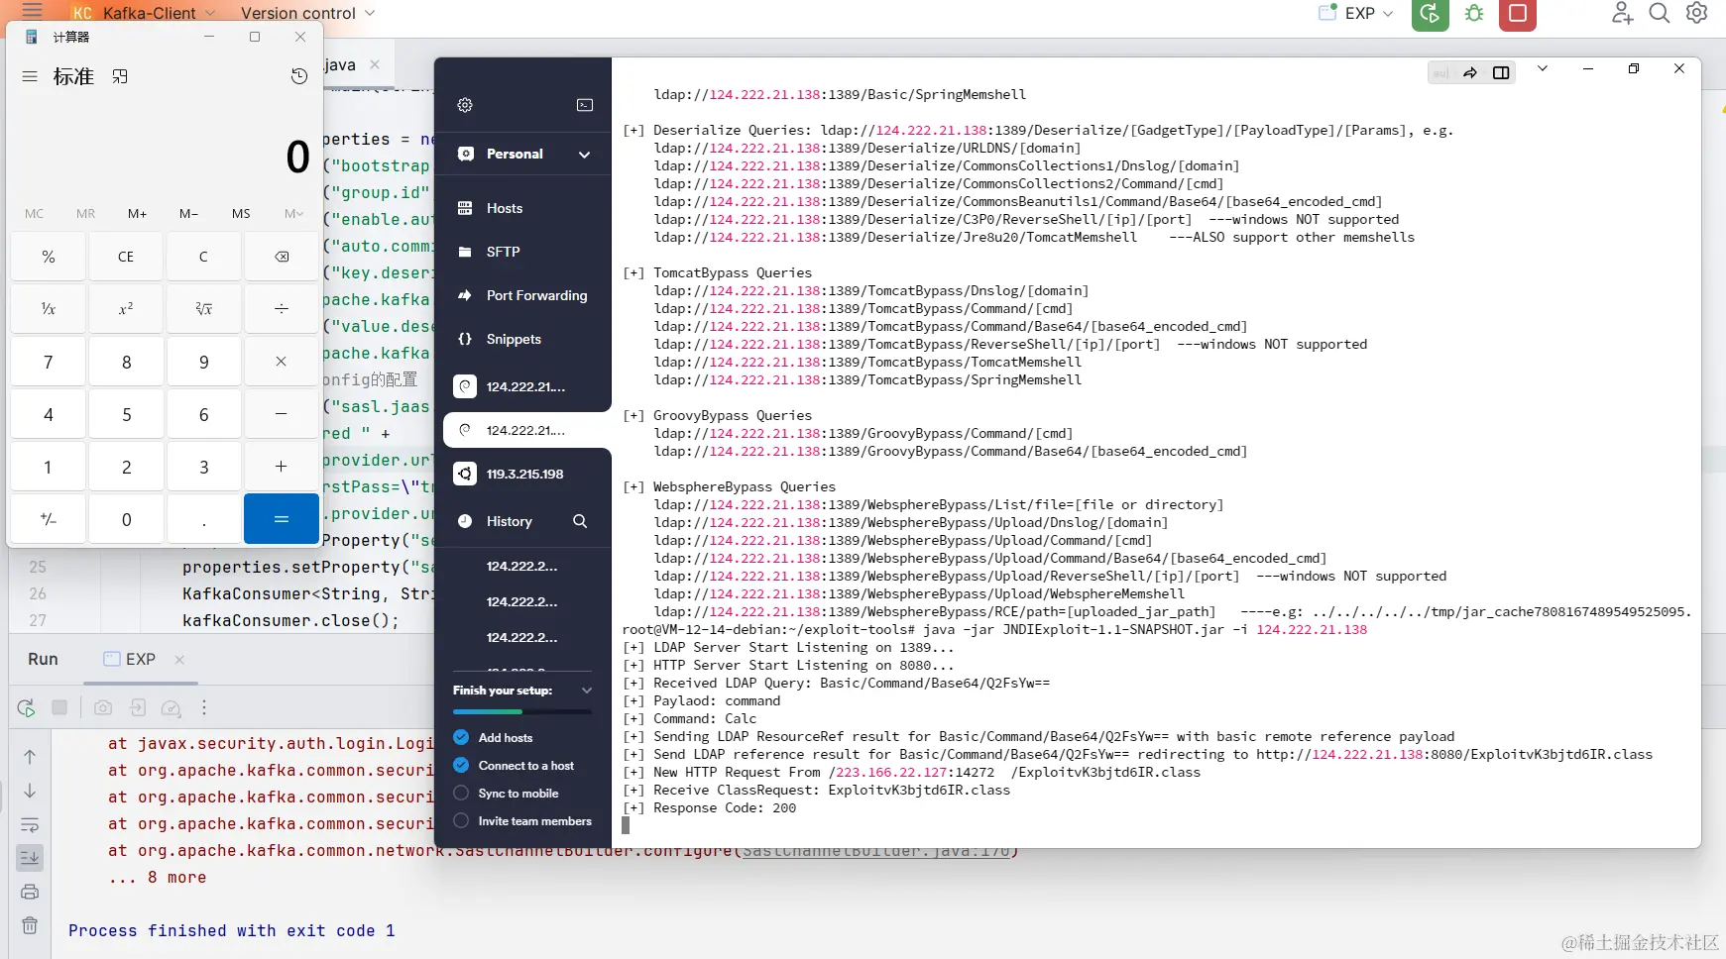Open IDE main hamburger menu
Screen dimensions: 1726x959
point(33,12)
